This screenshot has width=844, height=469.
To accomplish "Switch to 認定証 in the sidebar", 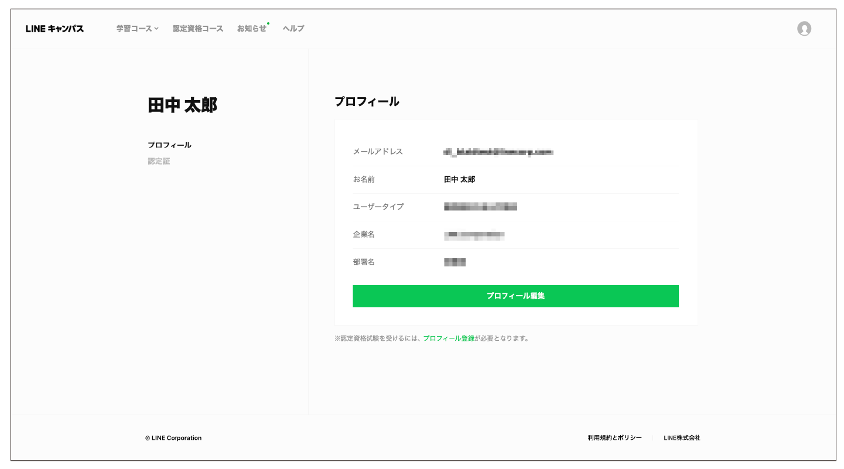I will click(x=159, y=161).
